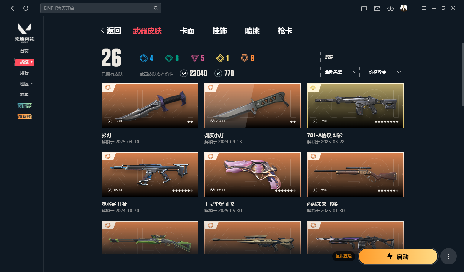Open the three-dot more options button
Image resolution: width=464 pixels, height=272 pixels.
click(x=448, y=256)
